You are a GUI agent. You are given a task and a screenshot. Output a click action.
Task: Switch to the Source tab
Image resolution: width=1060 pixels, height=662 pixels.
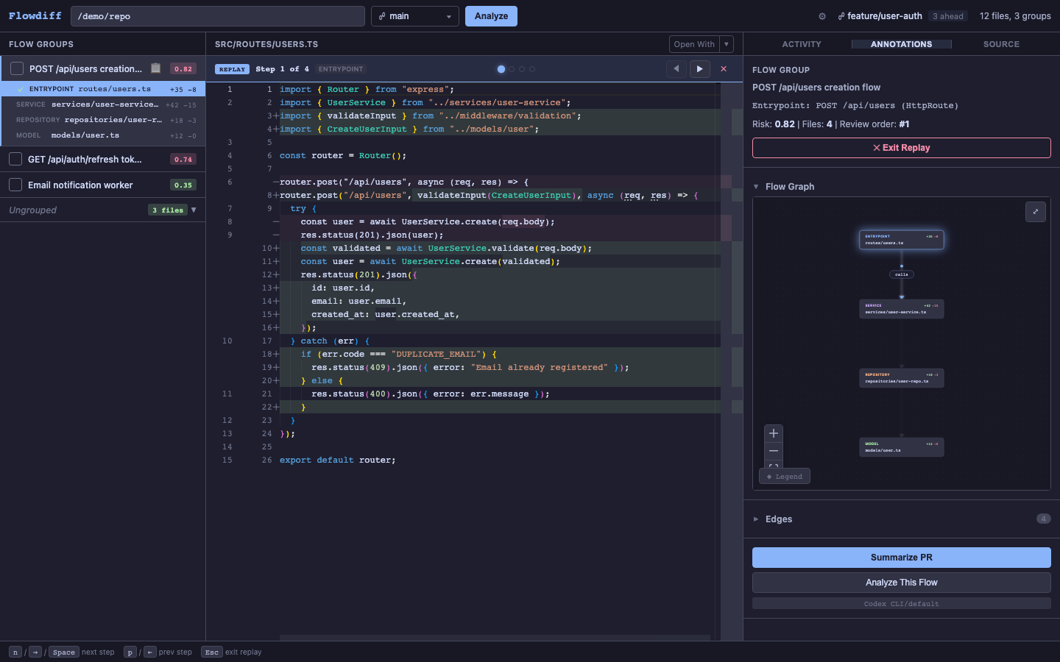coord(1001,44)
